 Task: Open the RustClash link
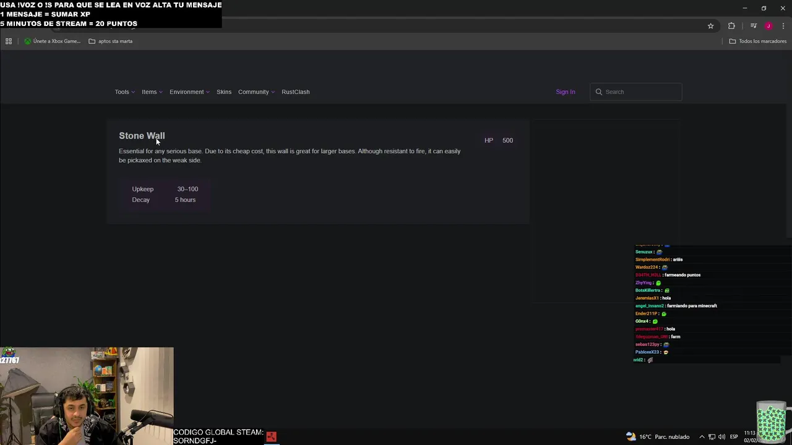tap(295, 92)
